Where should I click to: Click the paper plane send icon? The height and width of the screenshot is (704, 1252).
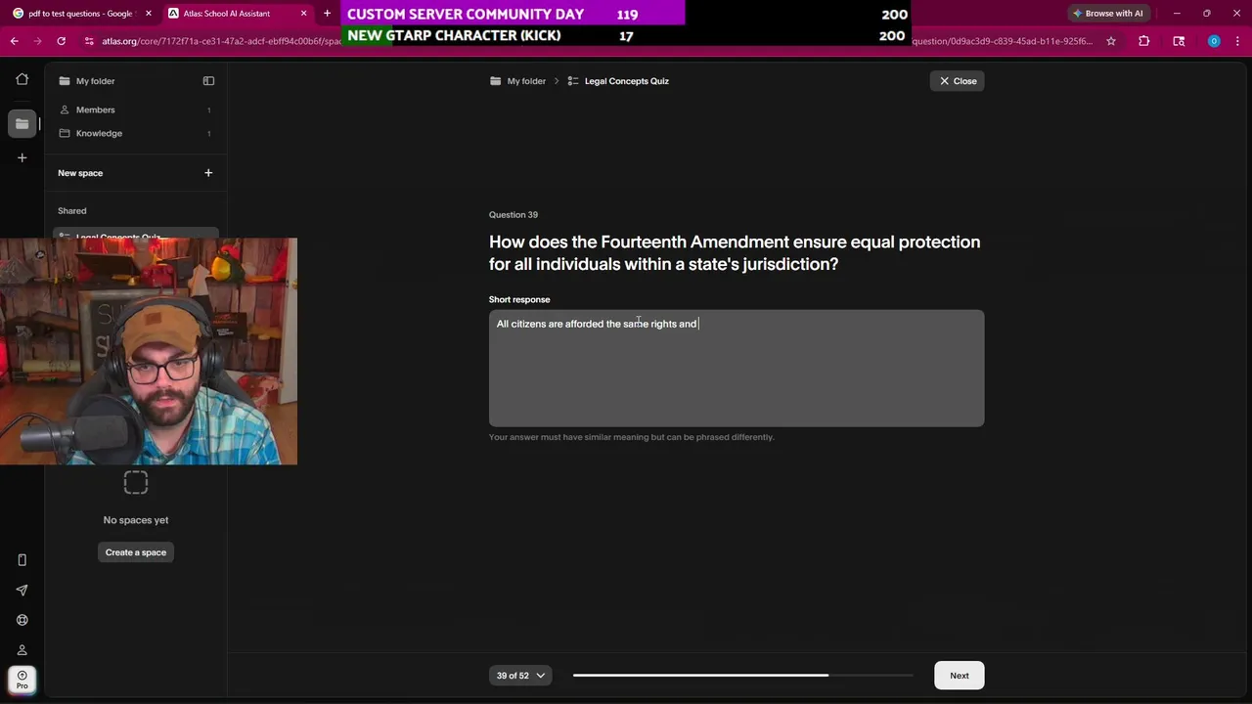pyautogui.click(x=22, y=591)
